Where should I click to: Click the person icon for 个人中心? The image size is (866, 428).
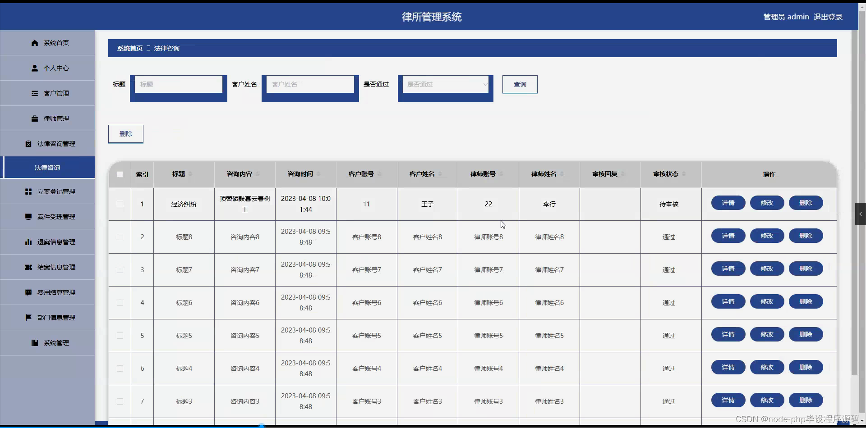[35, 68]
